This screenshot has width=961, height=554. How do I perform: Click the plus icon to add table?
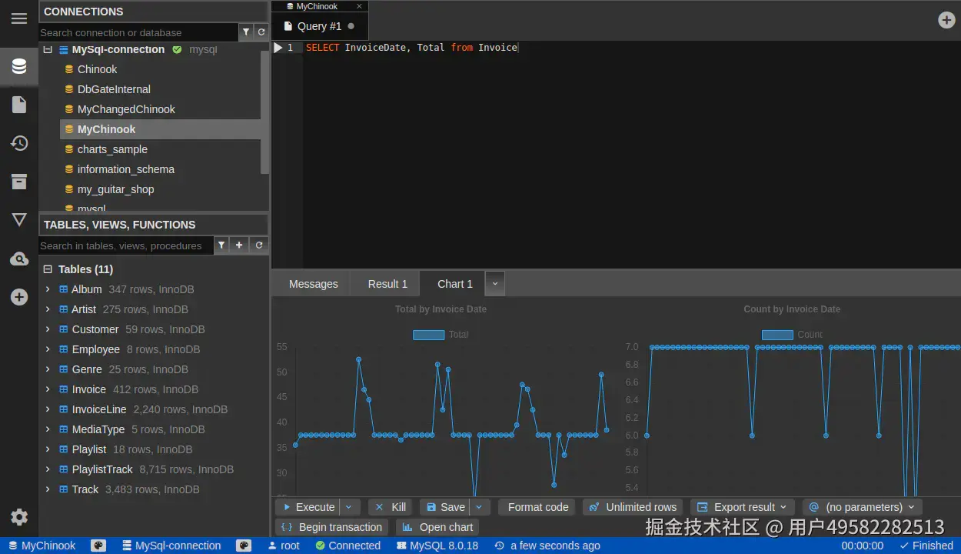coord(240,245)
